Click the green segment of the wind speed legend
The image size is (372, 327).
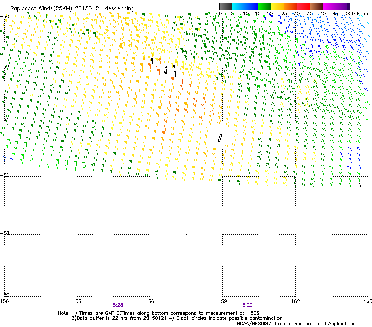tap(264, 6)
